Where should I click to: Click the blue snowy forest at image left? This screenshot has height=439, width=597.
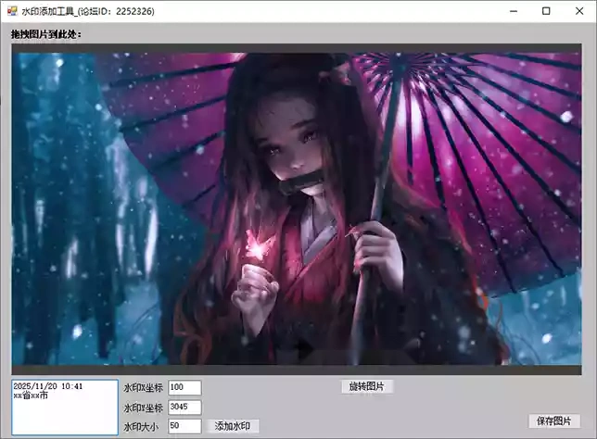(x=65, y=204)
